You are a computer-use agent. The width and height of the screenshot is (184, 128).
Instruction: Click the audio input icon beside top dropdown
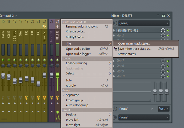[x=115, y=23]
